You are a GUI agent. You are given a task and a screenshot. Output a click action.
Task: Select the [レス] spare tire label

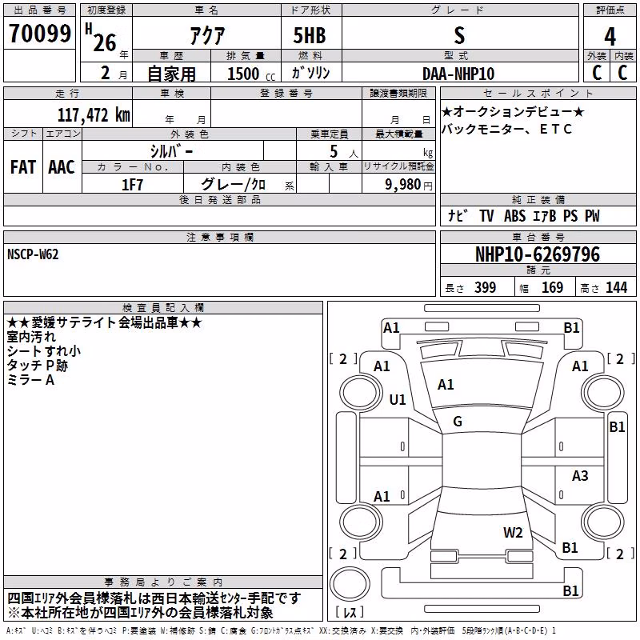coord(350,612)
